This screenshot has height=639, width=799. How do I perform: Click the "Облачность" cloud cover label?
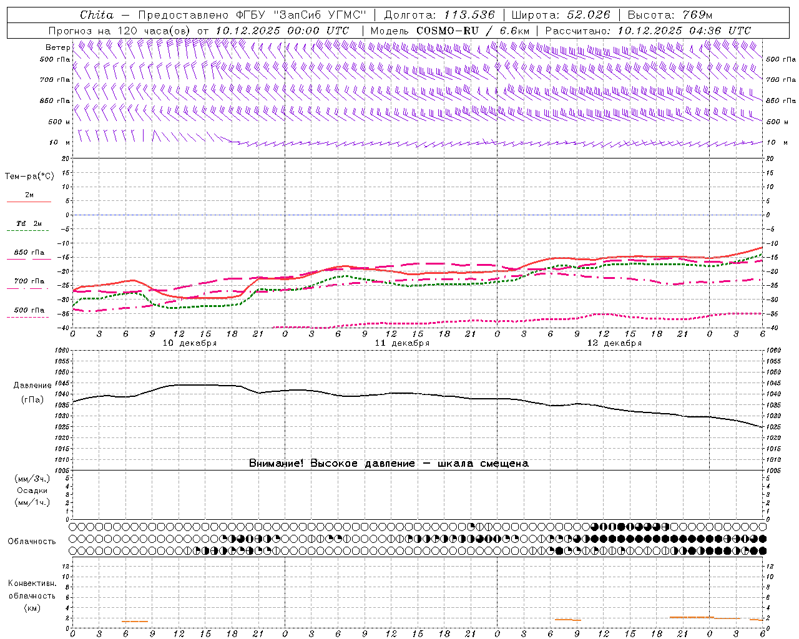(x=32, y=542)
